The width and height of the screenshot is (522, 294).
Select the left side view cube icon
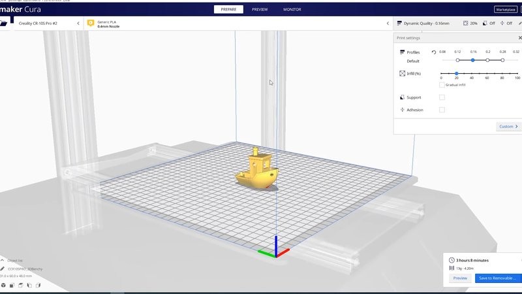[29, 285]
